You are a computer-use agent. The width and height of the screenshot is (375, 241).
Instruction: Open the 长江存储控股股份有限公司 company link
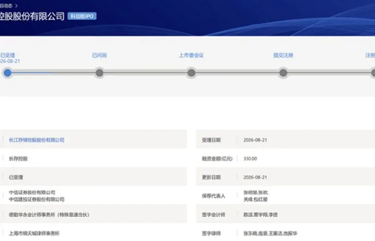[37, 140]
